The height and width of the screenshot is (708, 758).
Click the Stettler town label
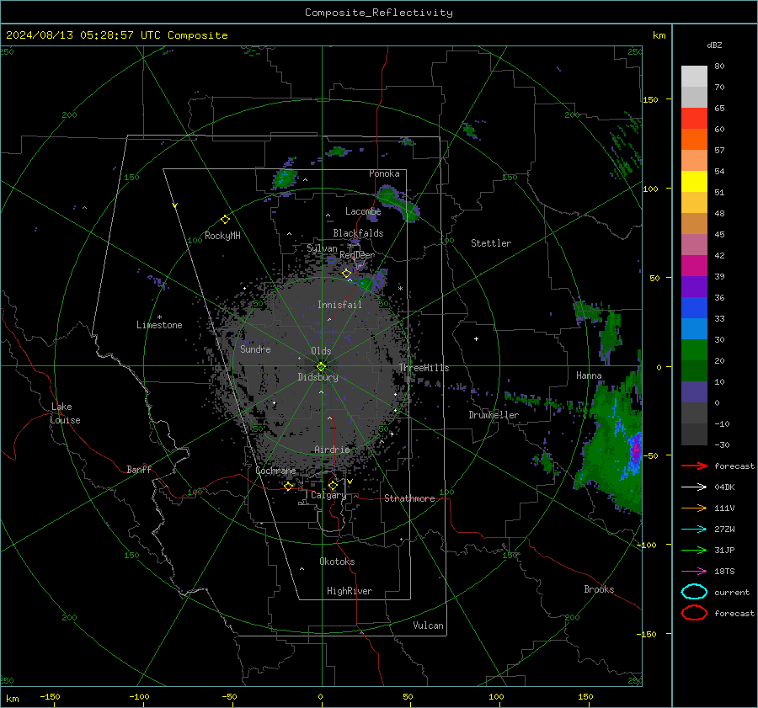pyautogui.click(x=491, y=243)
